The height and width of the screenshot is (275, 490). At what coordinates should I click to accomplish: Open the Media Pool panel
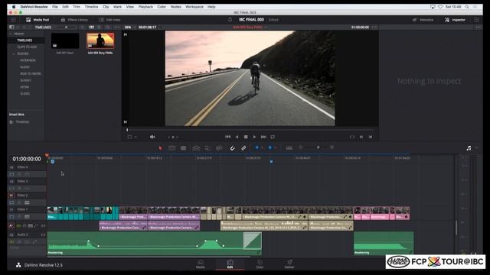(x=38, y=20)
